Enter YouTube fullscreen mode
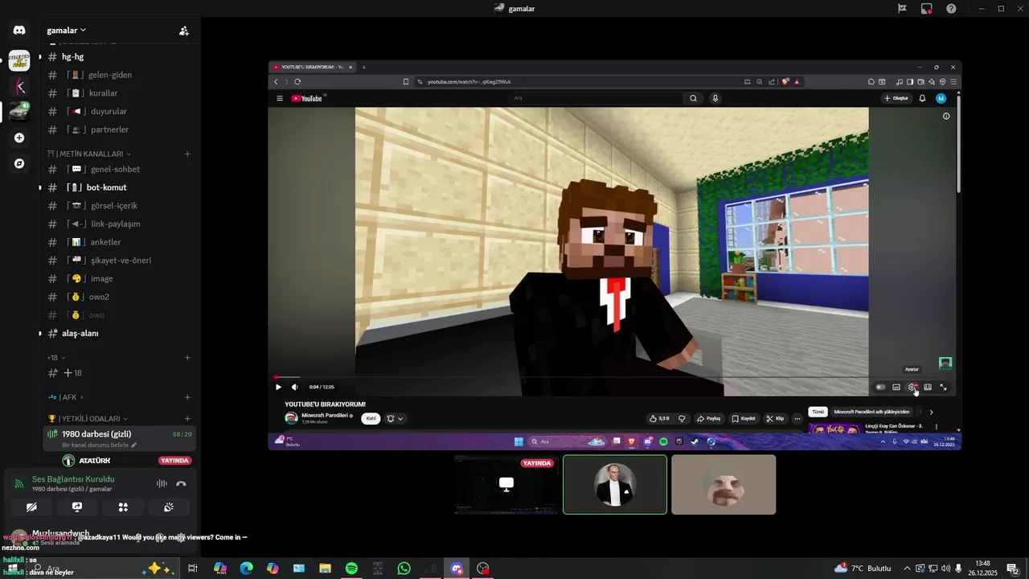The height and width of the screenshot is (579, 1029). (x=943, y=387)
